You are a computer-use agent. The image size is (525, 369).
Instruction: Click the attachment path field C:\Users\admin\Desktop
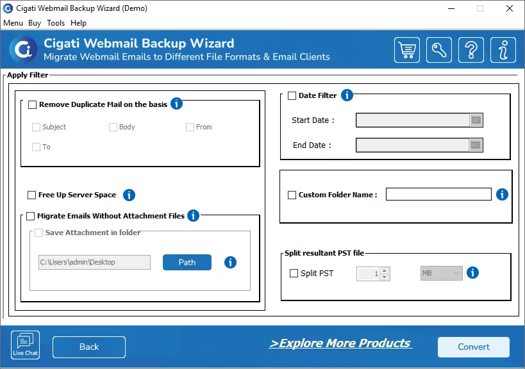tap(94, 262)
